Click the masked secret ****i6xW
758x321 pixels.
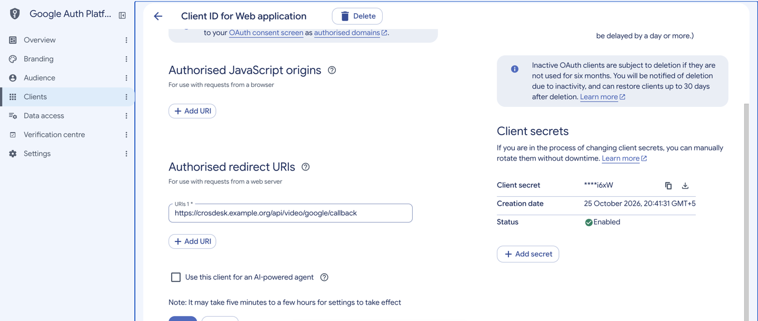coord(599,185)
